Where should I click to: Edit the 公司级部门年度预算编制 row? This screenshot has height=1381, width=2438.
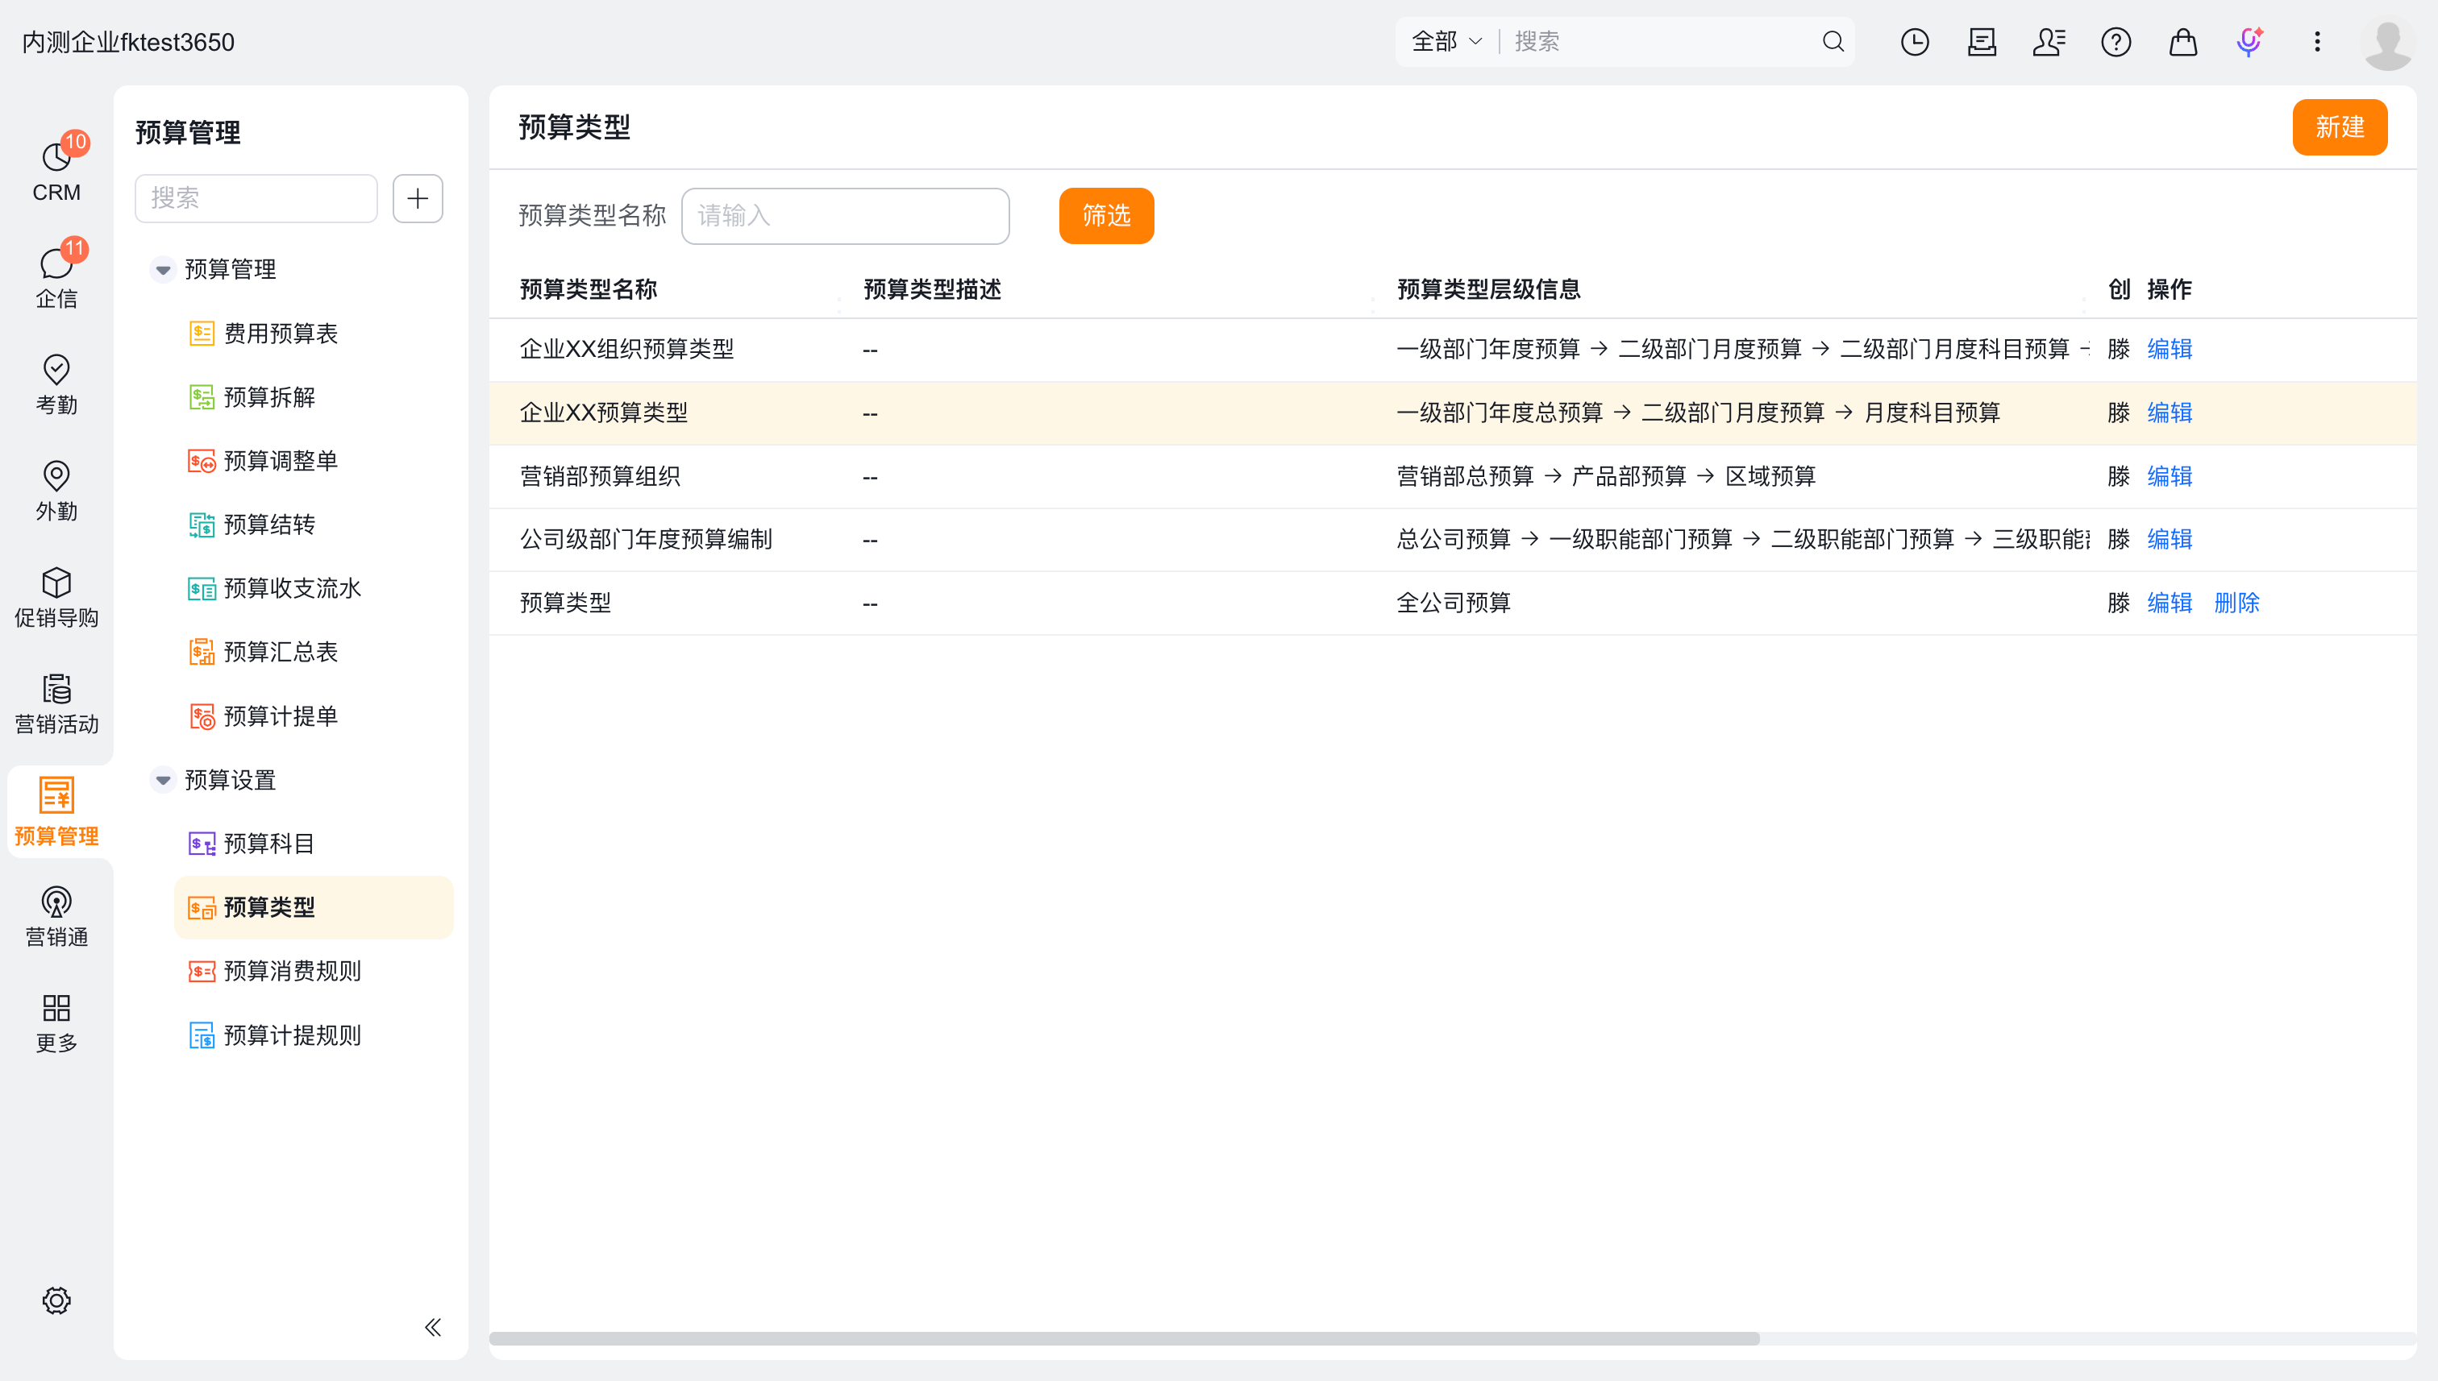pyautogui.click(x=2169, y=539)
